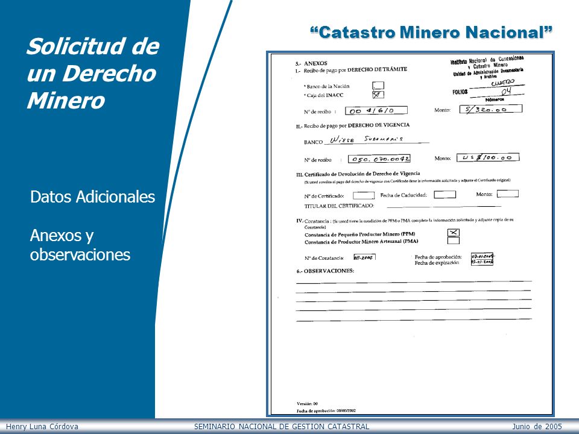The width and height of the screenshot is (579, 434).
Task: Click the '5.- ANEXOS' section heading
Action: [x=311, y=63]
